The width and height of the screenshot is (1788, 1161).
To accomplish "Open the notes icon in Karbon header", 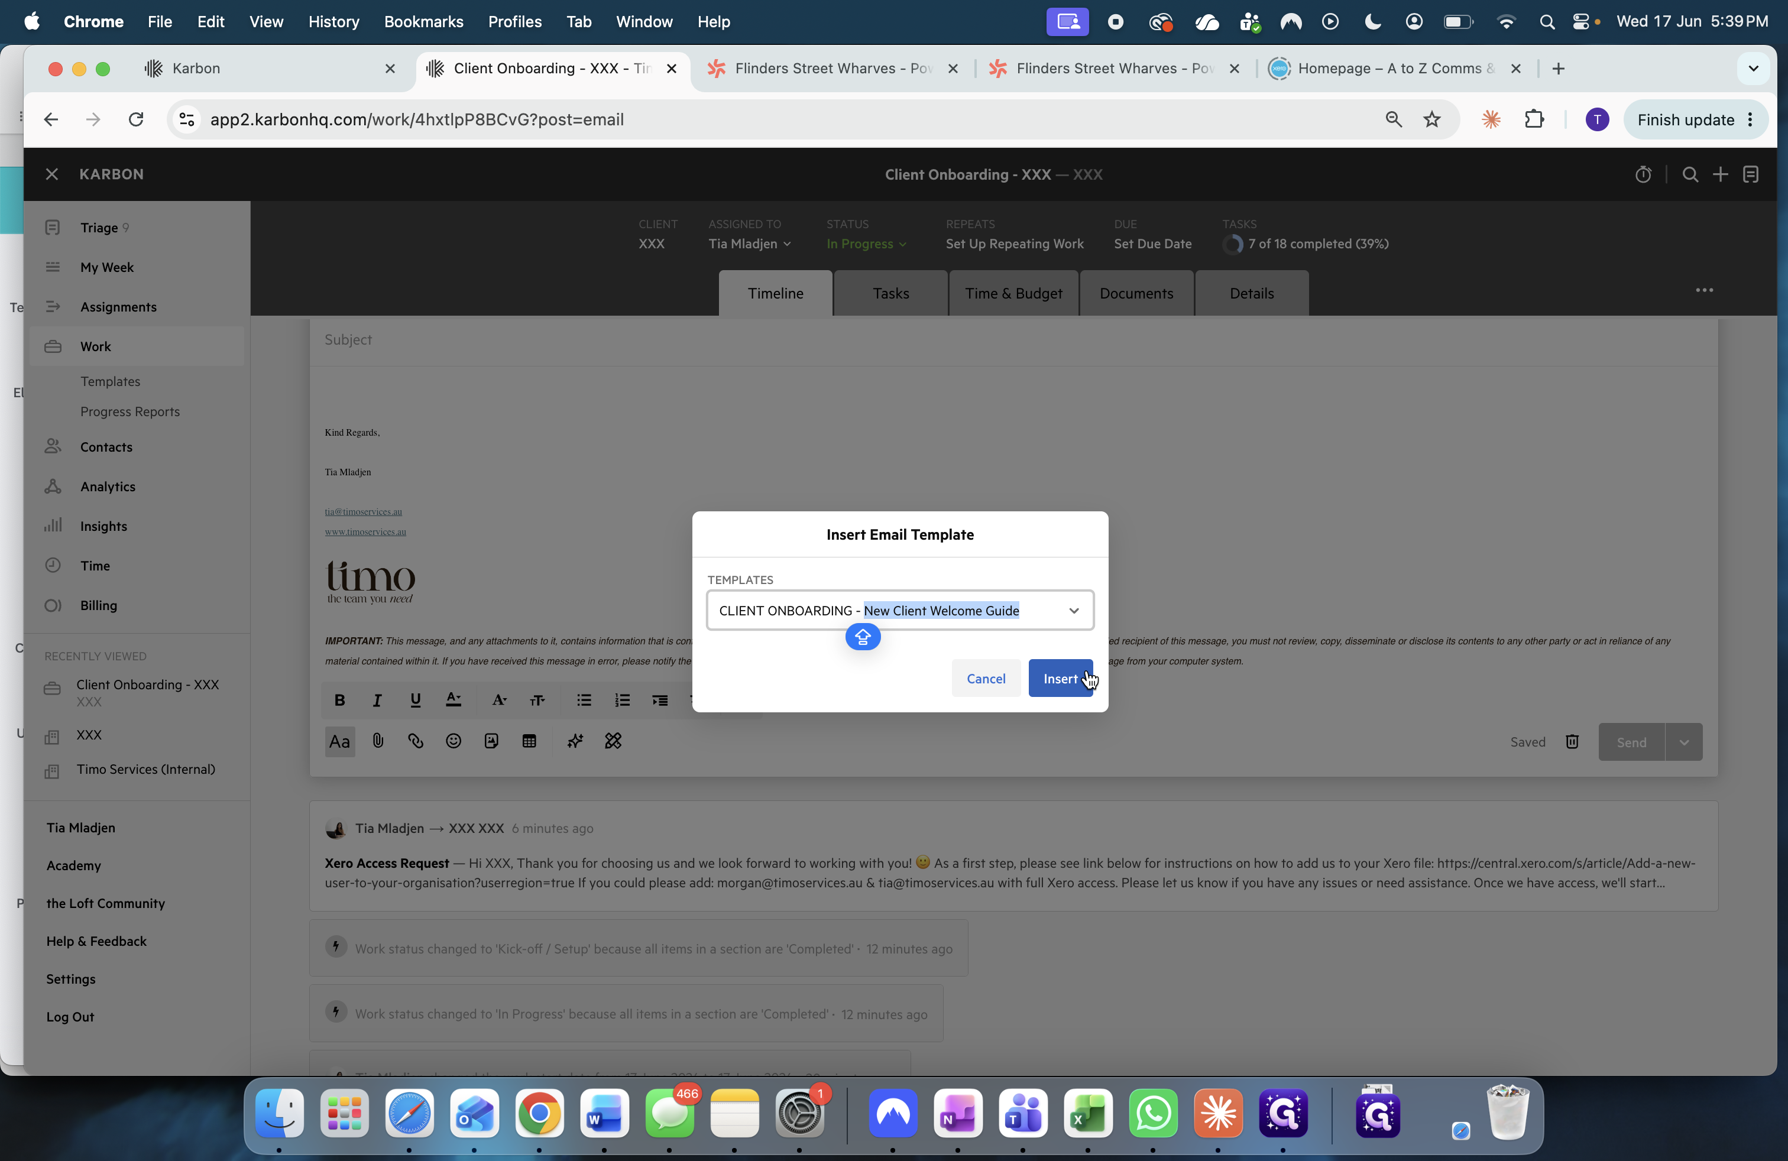I will point(1751,174).
